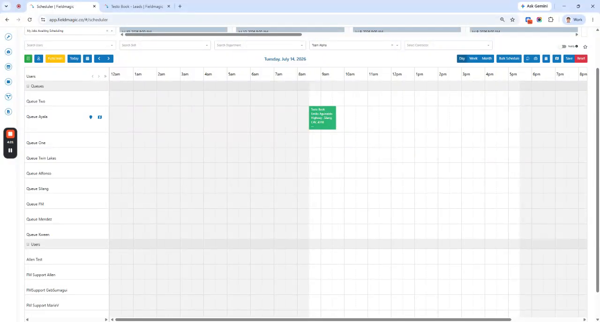Open a new browser tab
This screenshot has height=322, width=600.
pos(180,7)
